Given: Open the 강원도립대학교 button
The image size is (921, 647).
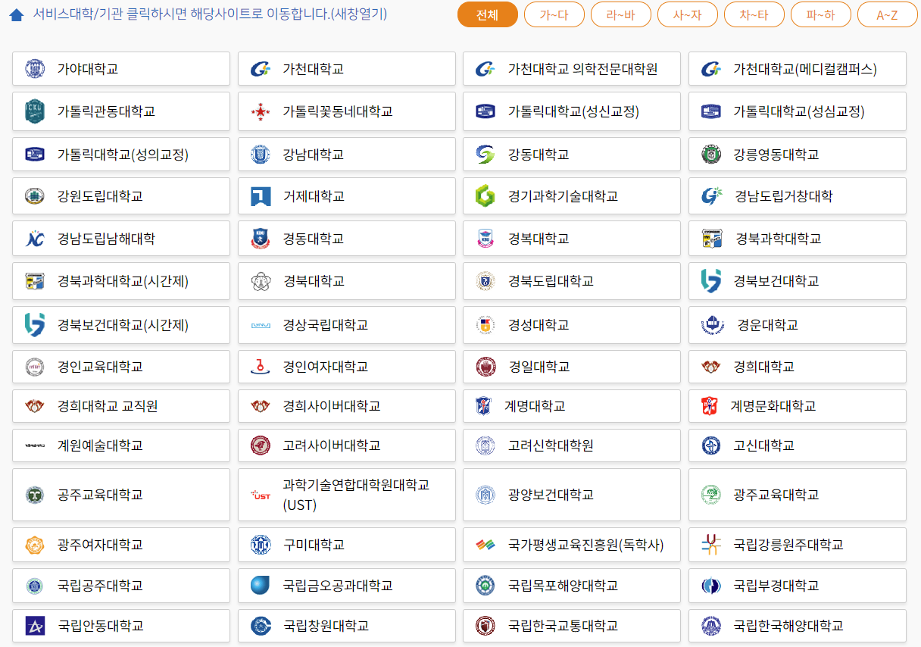Looking at the screenshot, I should [121, 196].
